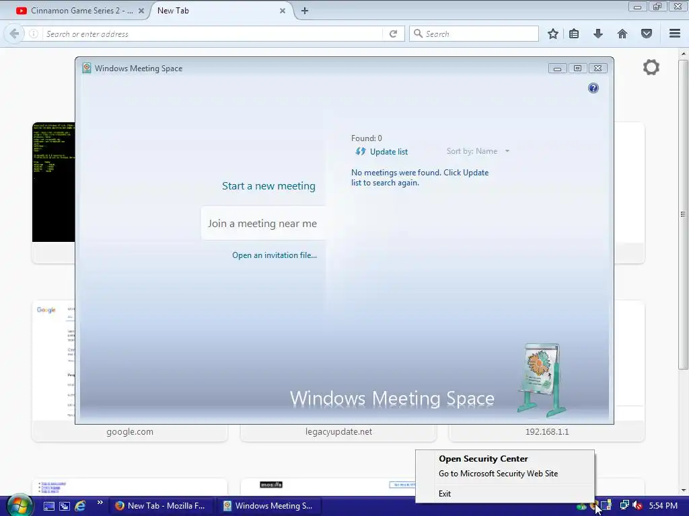Show bookmarks list icon
Image resolution: width=689 pixels, height=516 pixels.
(574, 34)
